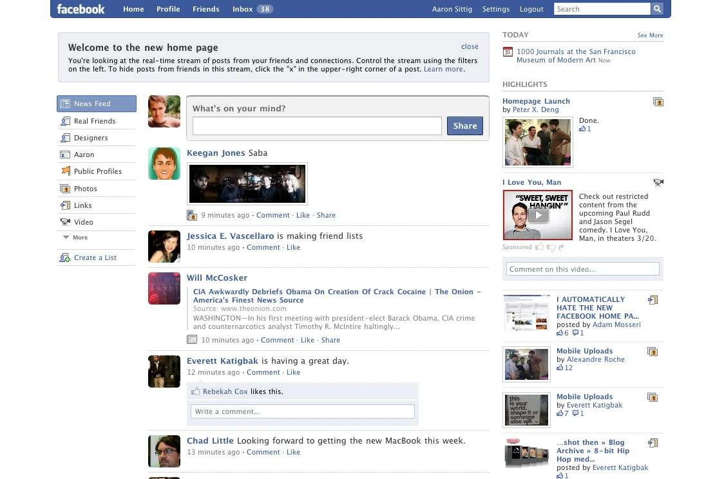Open the Homepage Launch photo thumbnail
The height and width of the screenshot is (479, 724).
537,142
